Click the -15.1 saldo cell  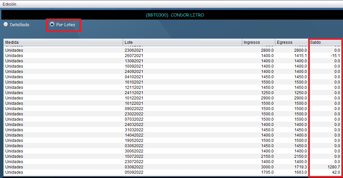tap(335, 56)
